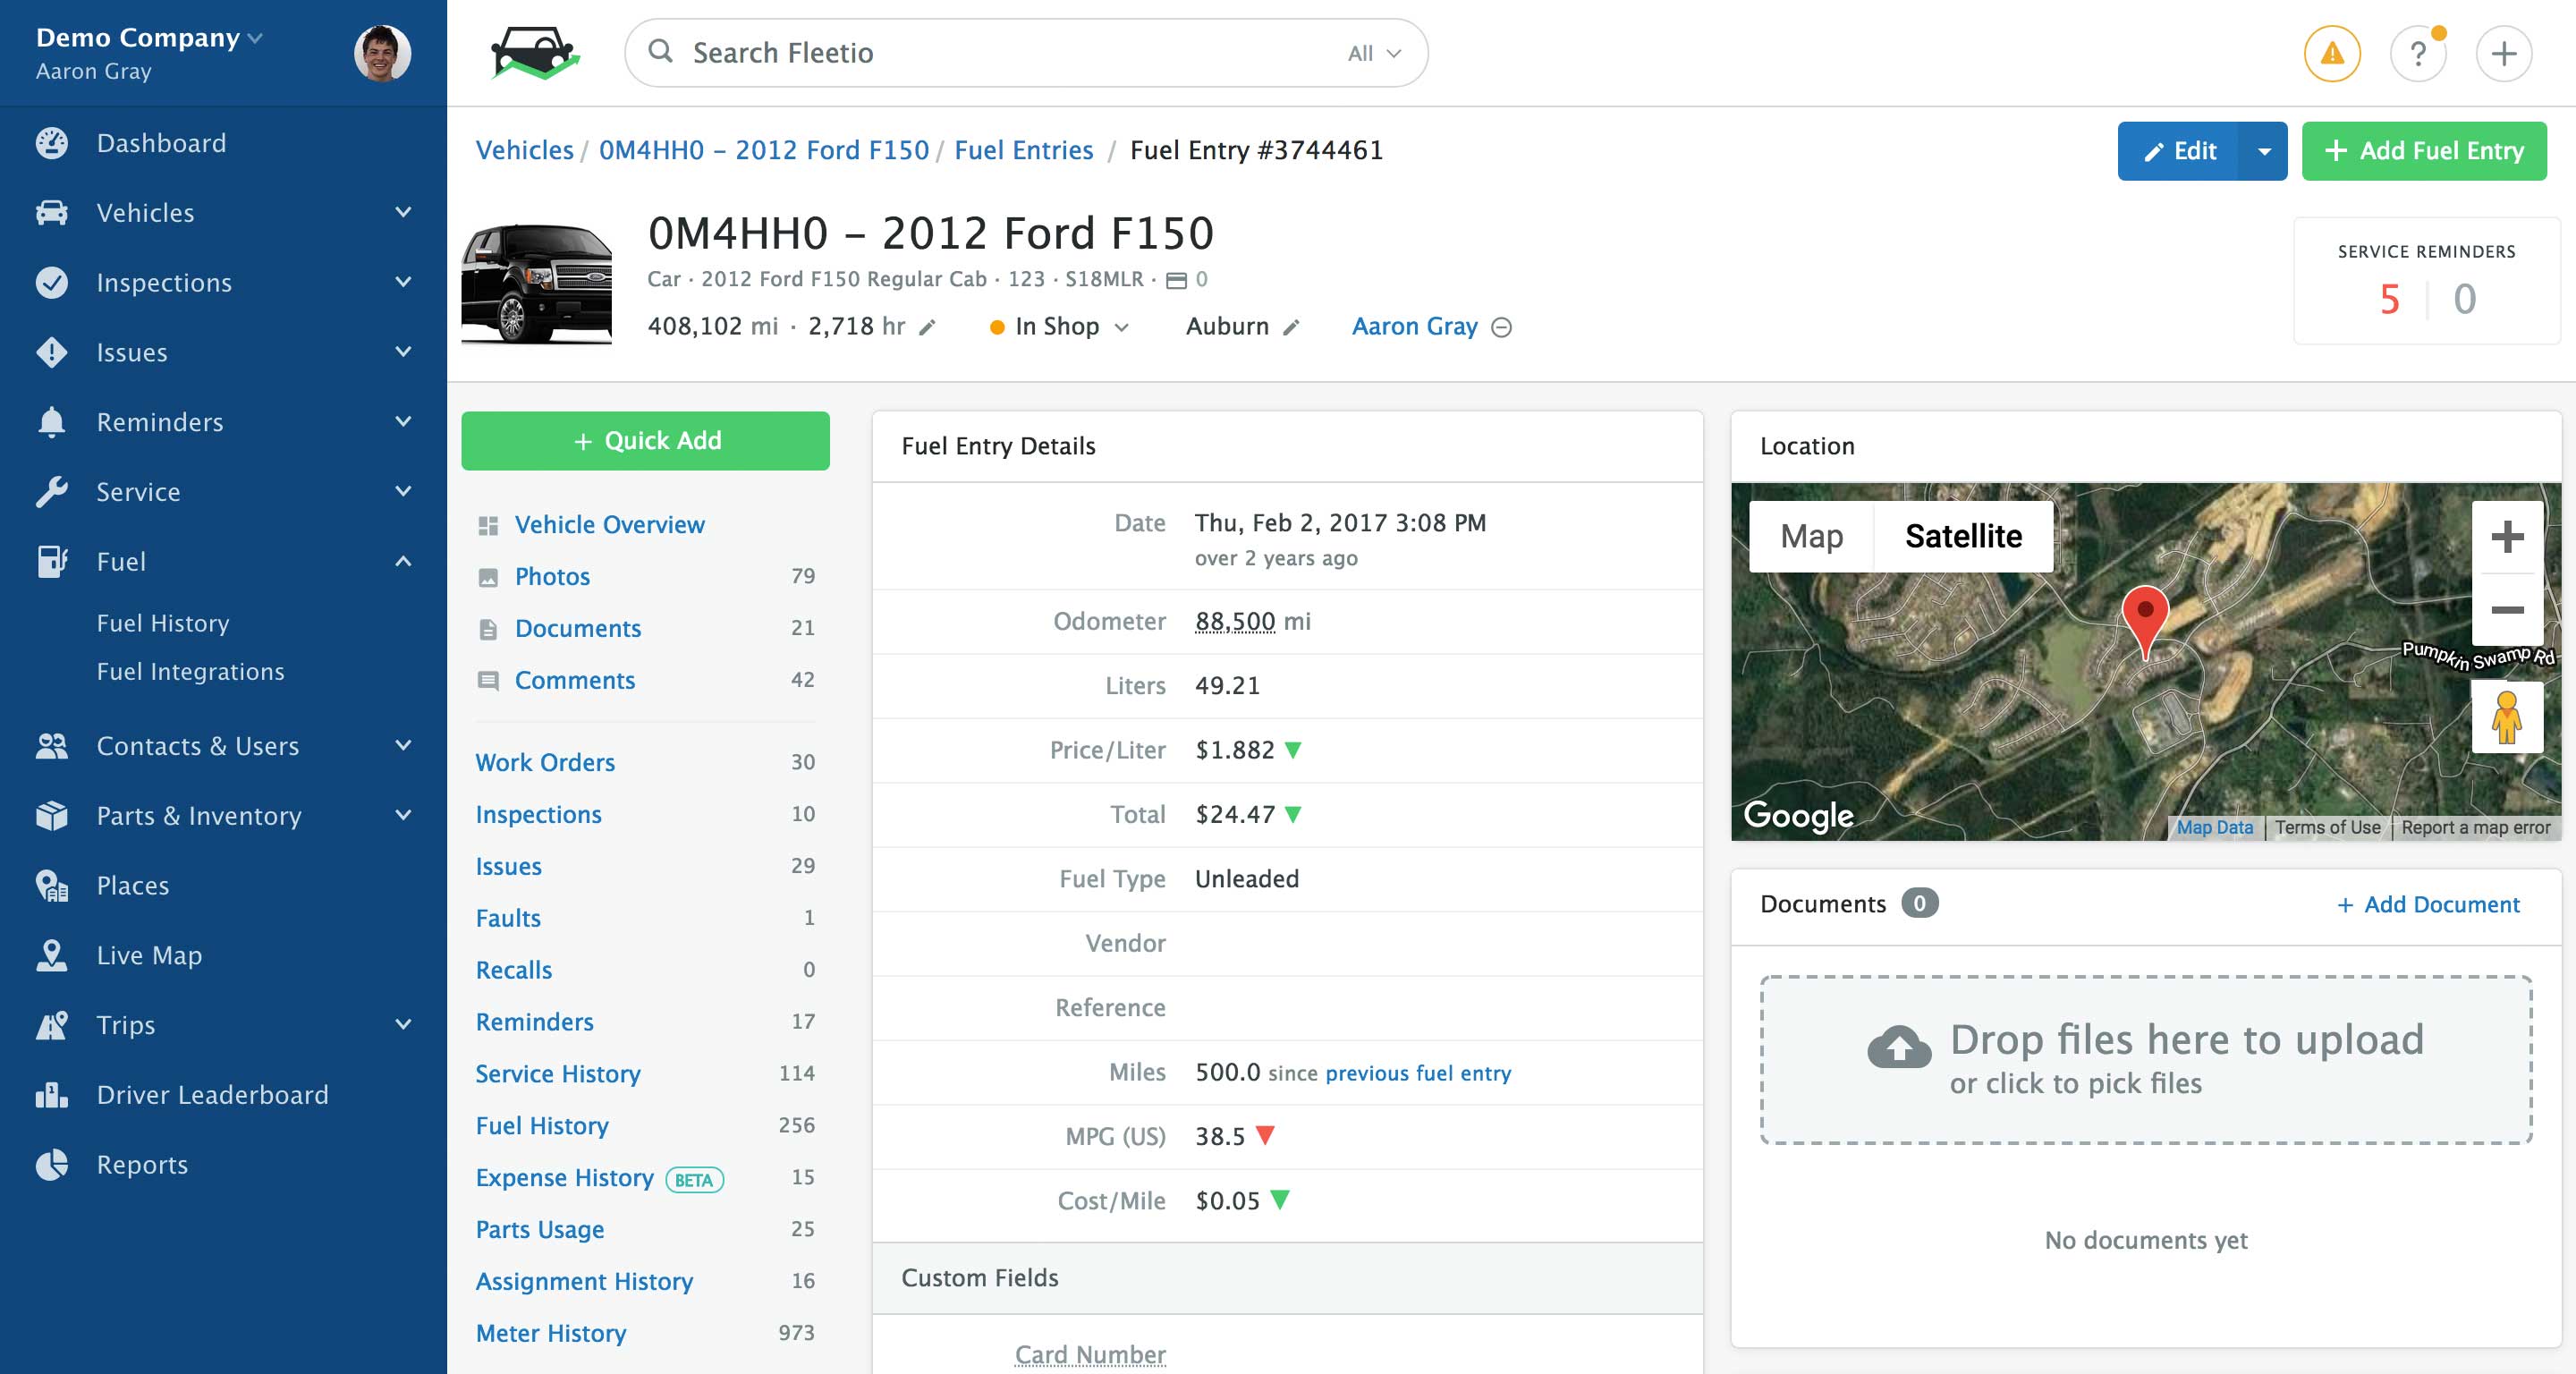
Task: Open vehicle Photos section
Action: (552, 576)
